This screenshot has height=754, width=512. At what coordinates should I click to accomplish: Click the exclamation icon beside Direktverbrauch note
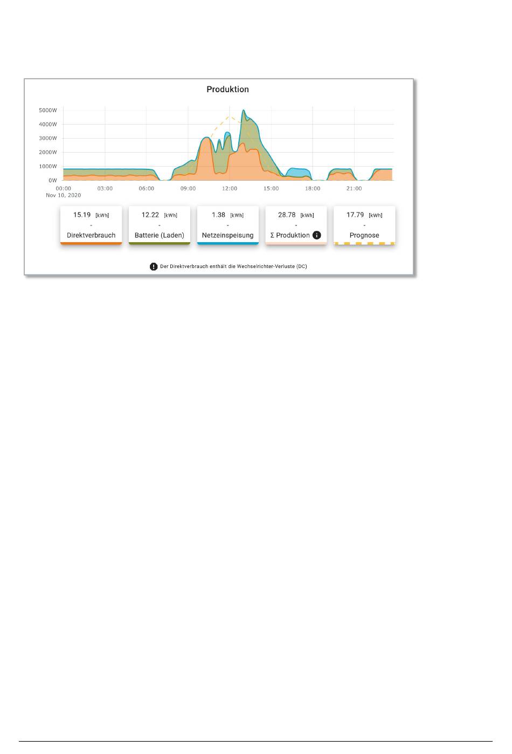(154, 266)
